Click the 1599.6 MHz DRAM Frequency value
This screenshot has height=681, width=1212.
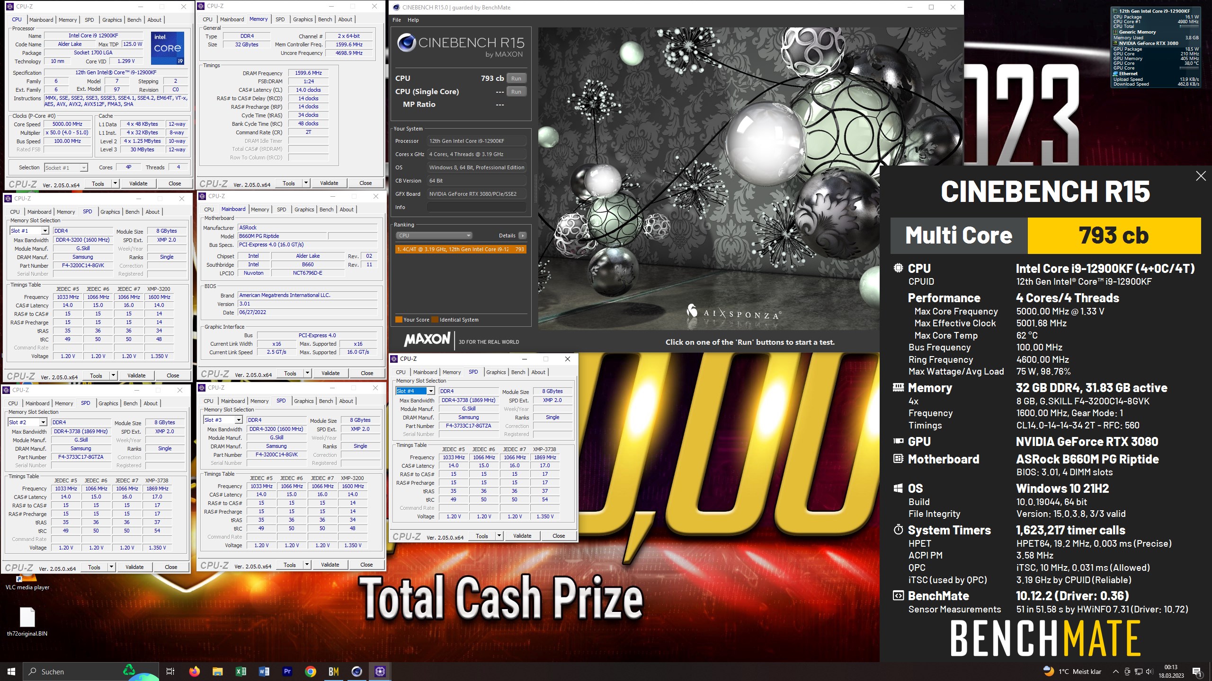(x=308, y=73)
